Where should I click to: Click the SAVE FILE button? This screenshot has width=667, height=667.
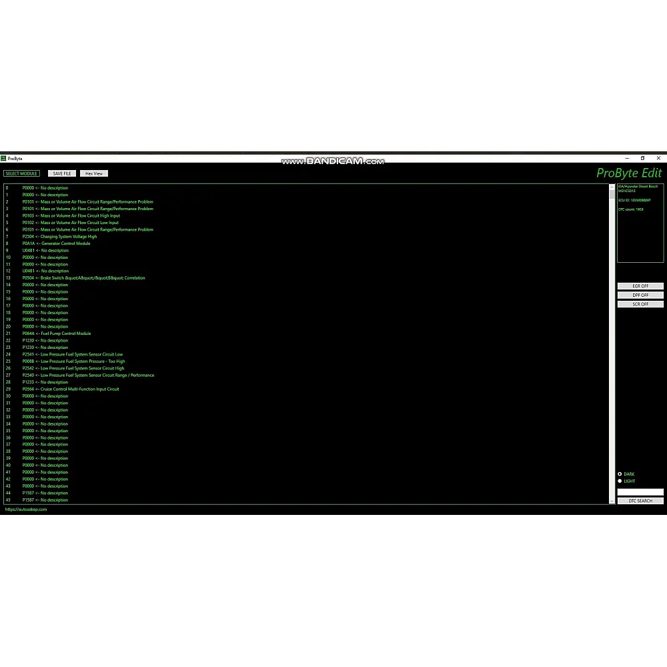point(62,173)
